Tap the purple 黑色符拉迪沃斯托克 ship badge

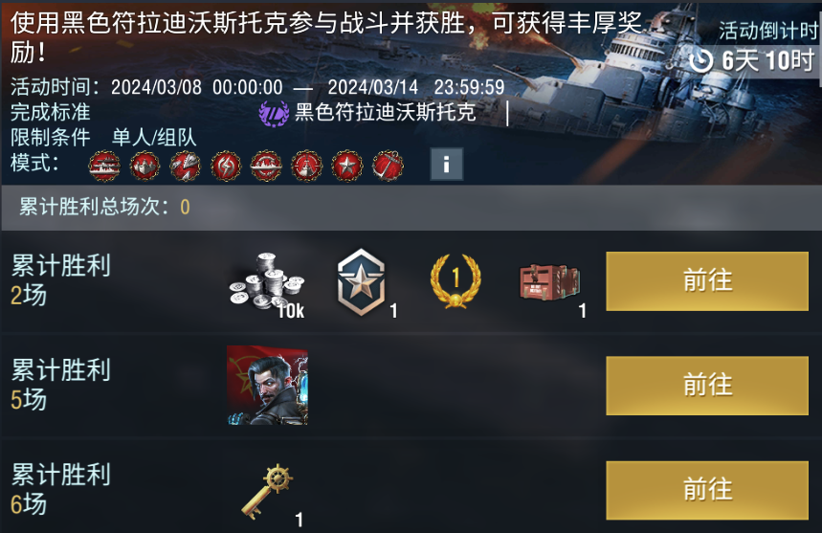[274, 113]
